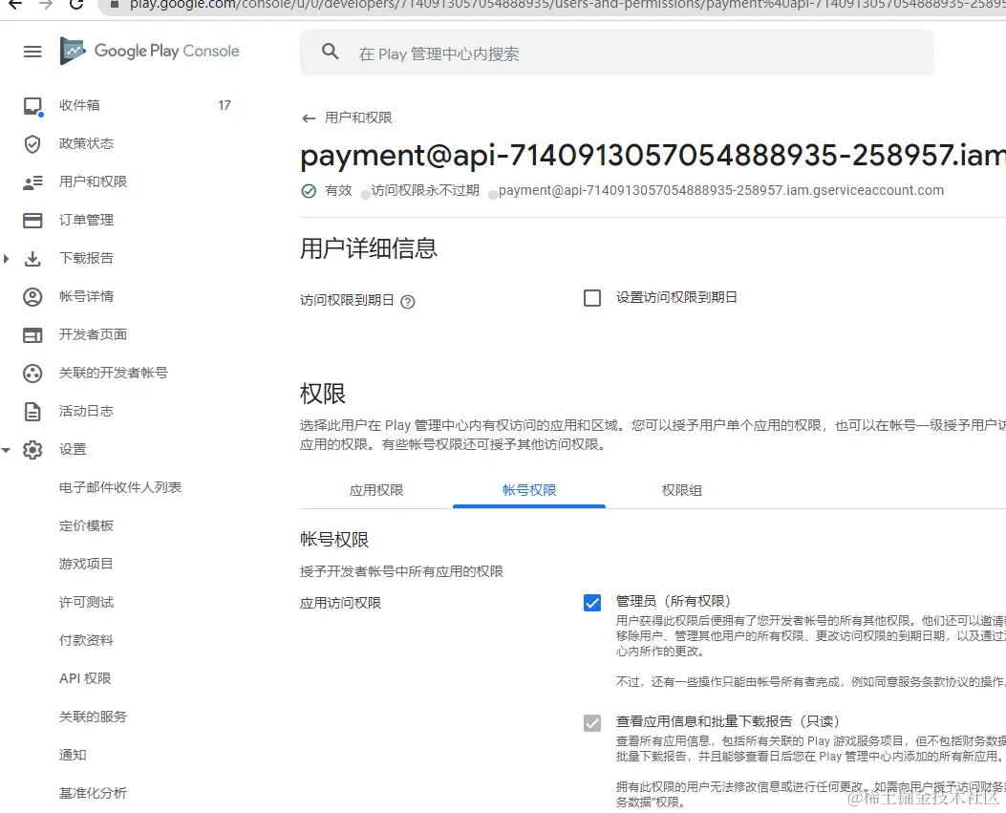Click the account icon for 帐号详情

[32, 296]
